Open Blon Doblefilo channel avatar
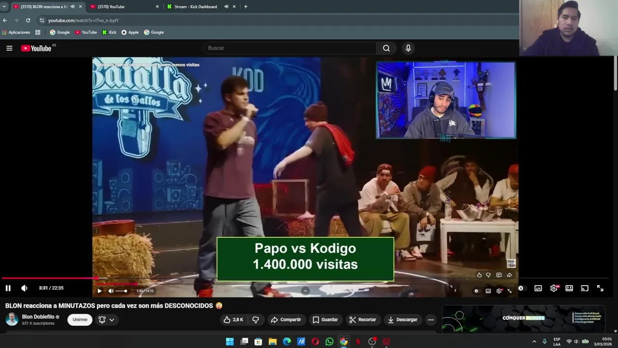618x348 pixels. (x=12, y=319)
